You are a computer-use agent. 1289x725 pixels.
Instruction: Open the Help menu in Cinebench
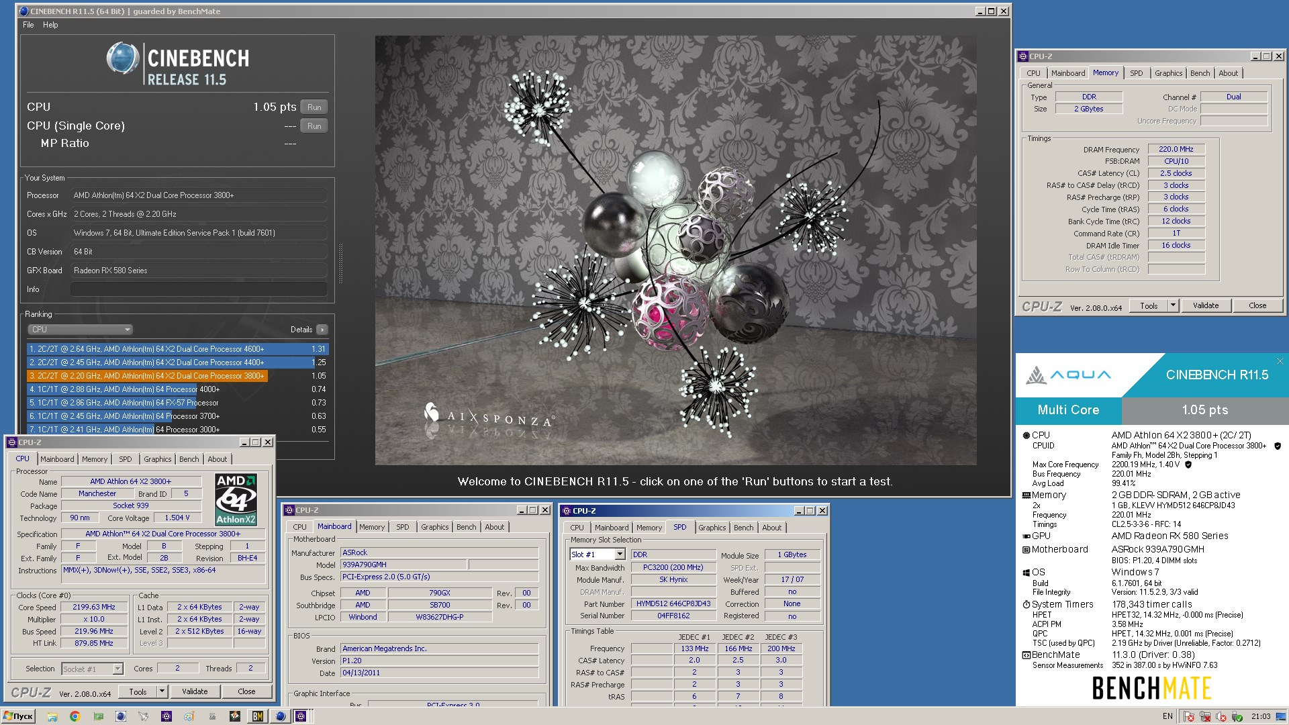[50, 25]
